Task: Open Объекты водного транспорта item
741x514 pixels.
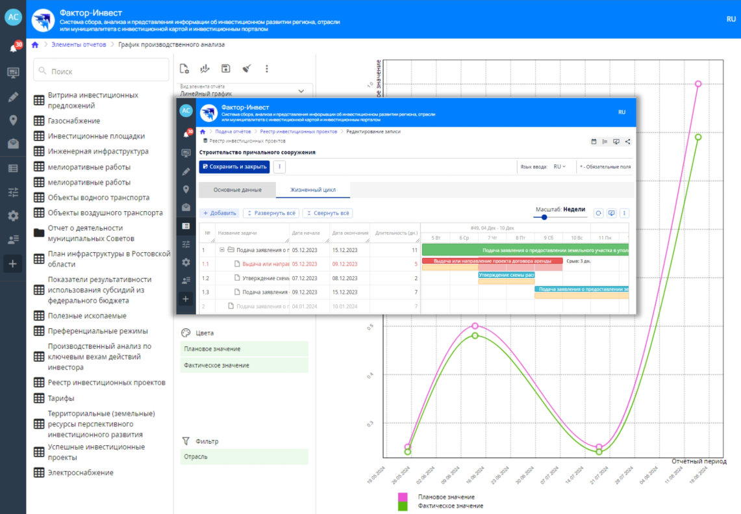Action: (x=98, y=198)
